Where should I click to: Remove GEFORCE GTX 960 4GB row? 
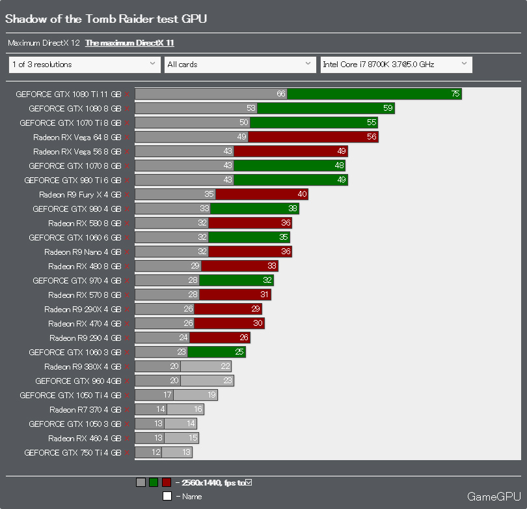pyautogui.click(x=127, y=381)
